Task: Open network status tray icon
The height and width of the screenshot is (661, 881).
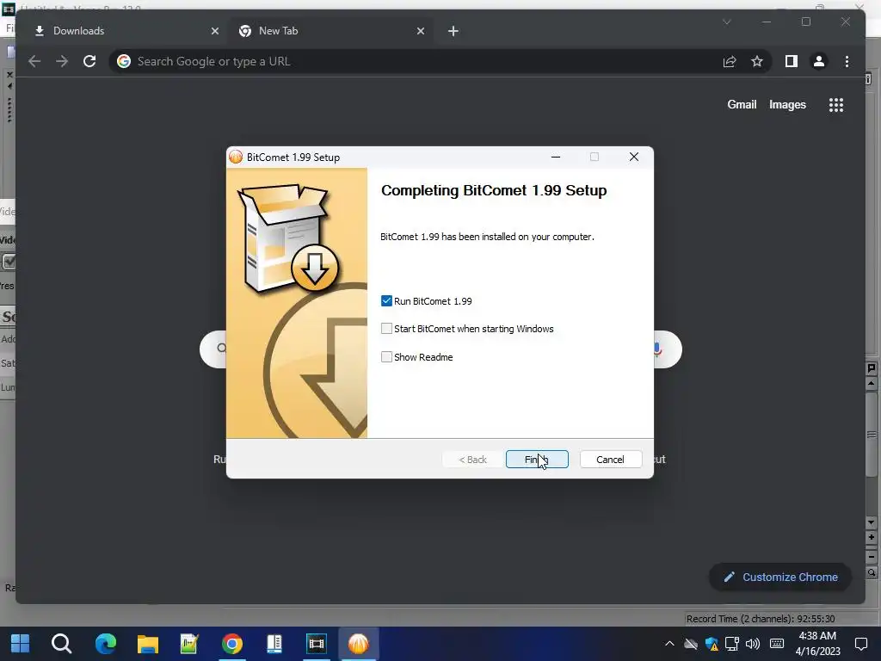Action: [731, 644]
